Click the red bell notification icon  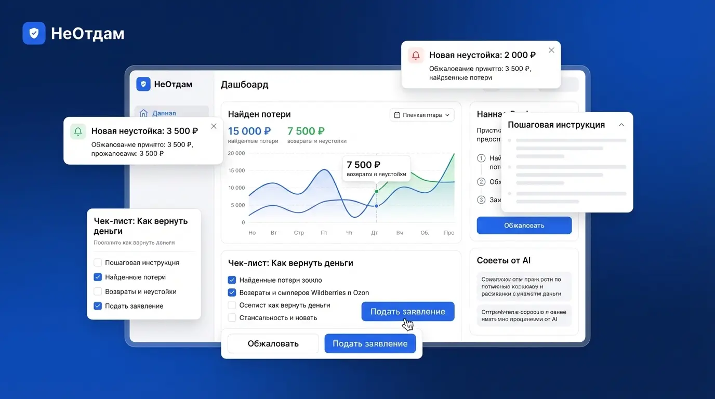(415, 55)
